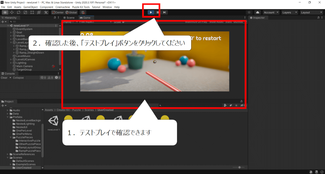Open the GameObject menu
This screenshot has height=174, width=325.
30,7
